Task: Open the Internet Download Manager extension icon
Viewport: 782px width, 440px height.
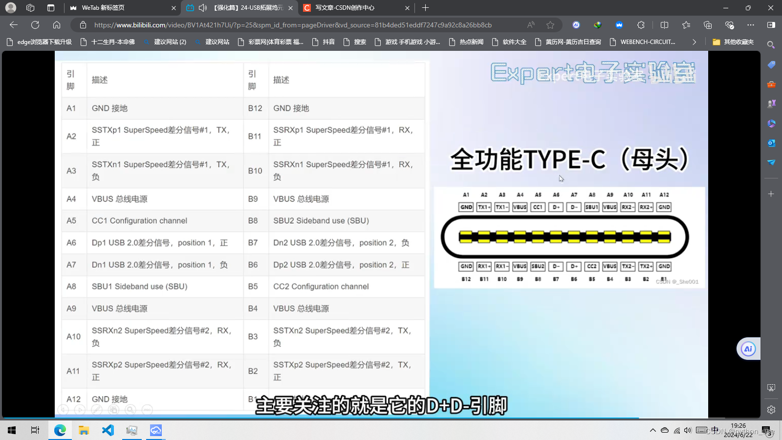Action: tap(598, 25)
